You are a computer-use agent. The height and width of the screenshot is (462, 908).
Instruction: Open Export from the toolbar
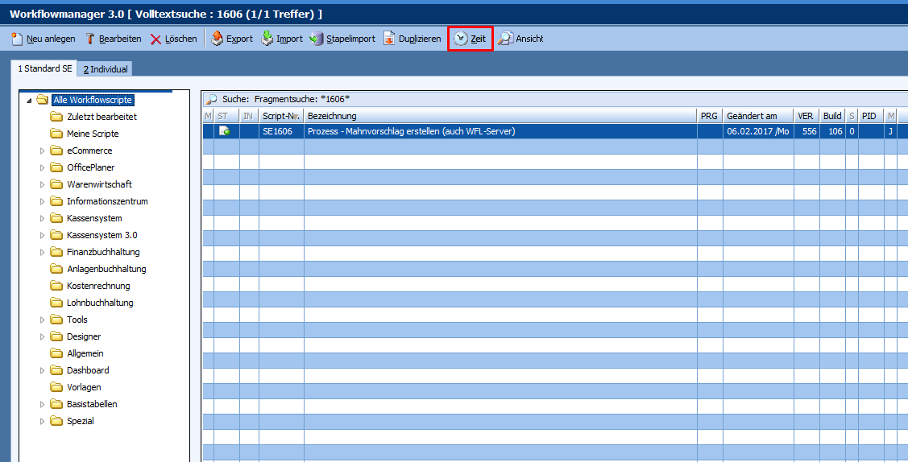click(x=217, y=39)
